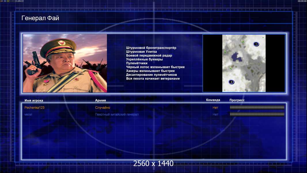Click the line Хакеры взламывают быстрее
Screen dimensions: 307x173
150,71
